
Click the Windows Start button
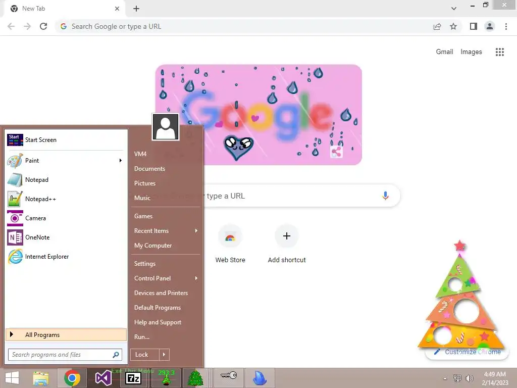[x=12, y=378]
